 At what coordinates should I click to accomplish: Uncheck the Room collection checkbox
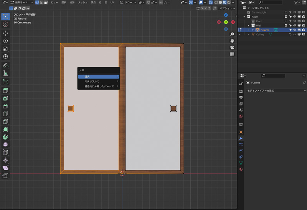[286, 17]
